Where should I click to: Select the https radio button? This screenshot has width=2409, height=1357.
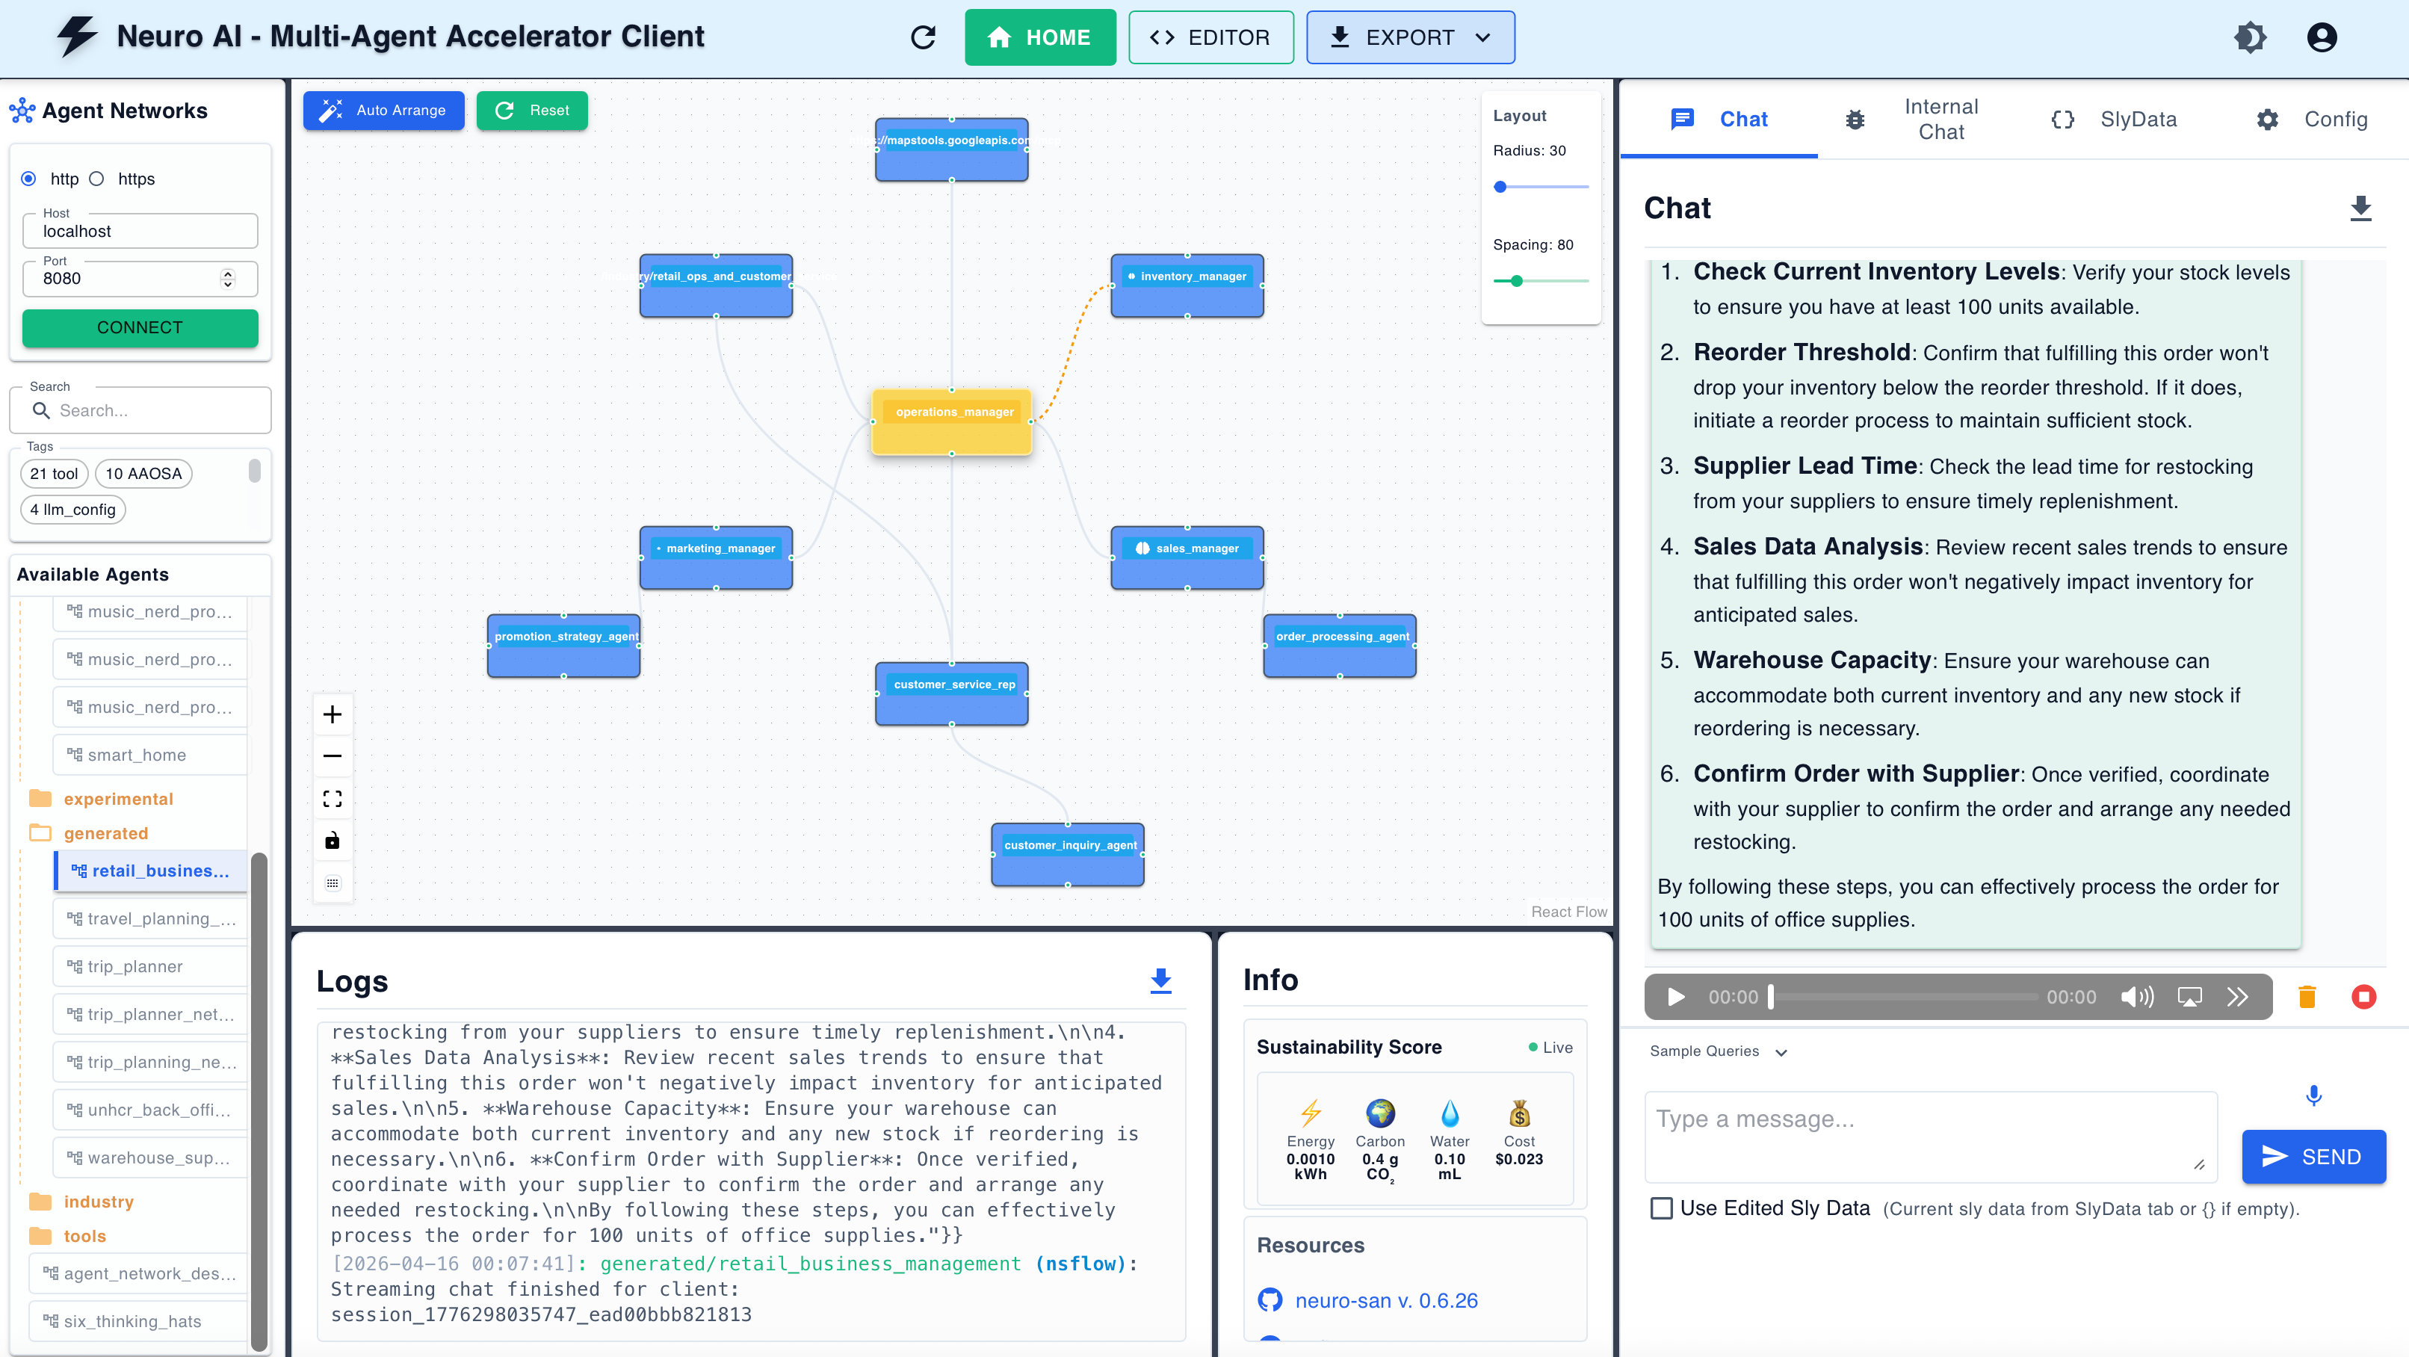(96, 179)
